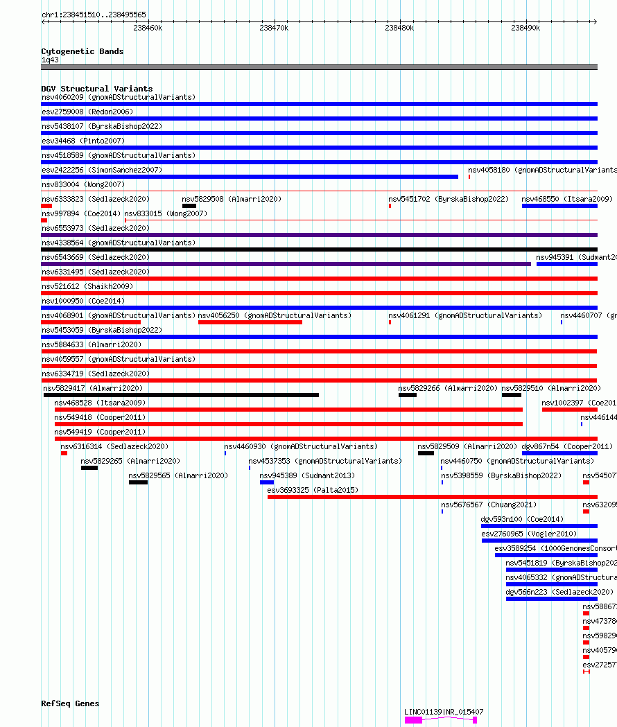Click nsv6334719 (Sedlazeck2020) label
The image size is (617, 727).
coord(96,374)
